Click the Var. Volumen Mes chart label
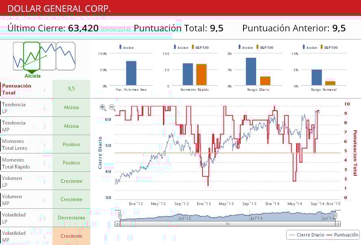This screenshot has height=245, width=361. pyautogui.click(x=131, y=90)
